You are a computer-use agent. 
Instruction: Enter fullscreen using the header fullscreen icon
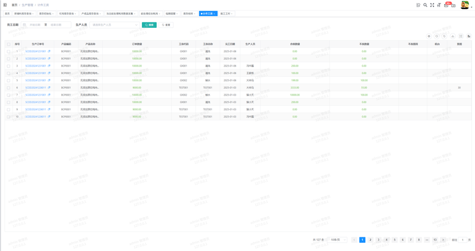click(x=432, y=5)
